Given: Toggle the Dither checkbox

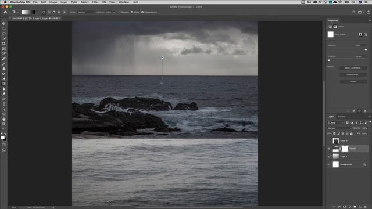Looking at the screenshot, I should 132,12.
